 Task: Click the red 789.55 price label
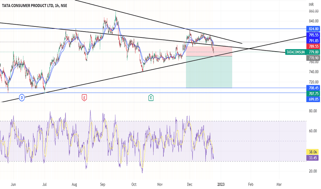(x=313, y=46)
